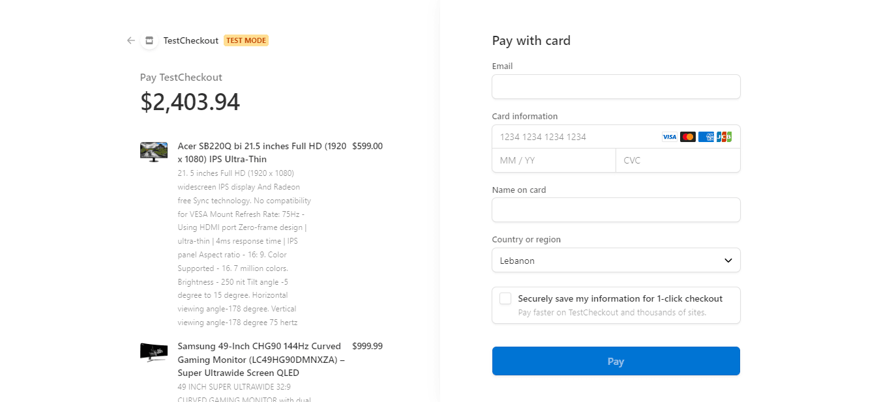Click the Mastercard logo
Viewport: 879px width, 402px height.
point(688,137)
